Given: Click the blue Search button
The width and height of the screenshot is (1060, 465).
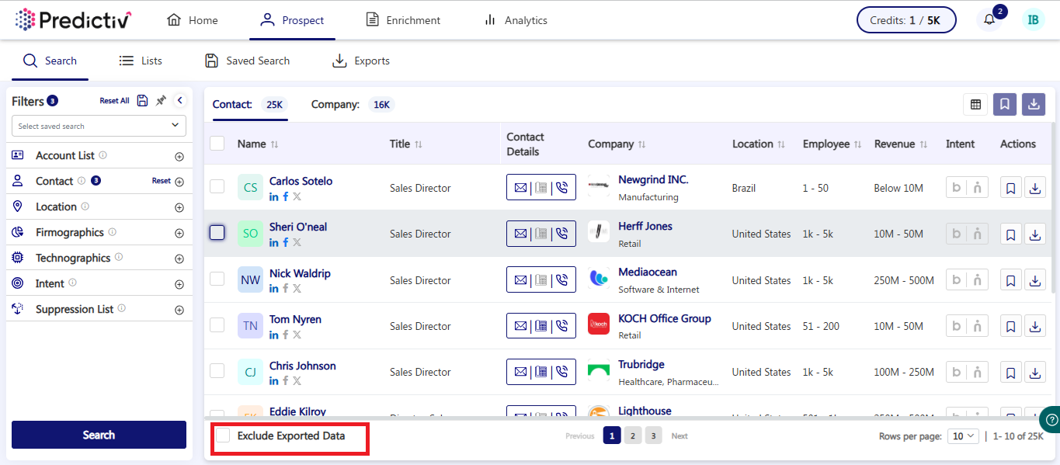Looking at the screenshot, I should tap(99, 435).
